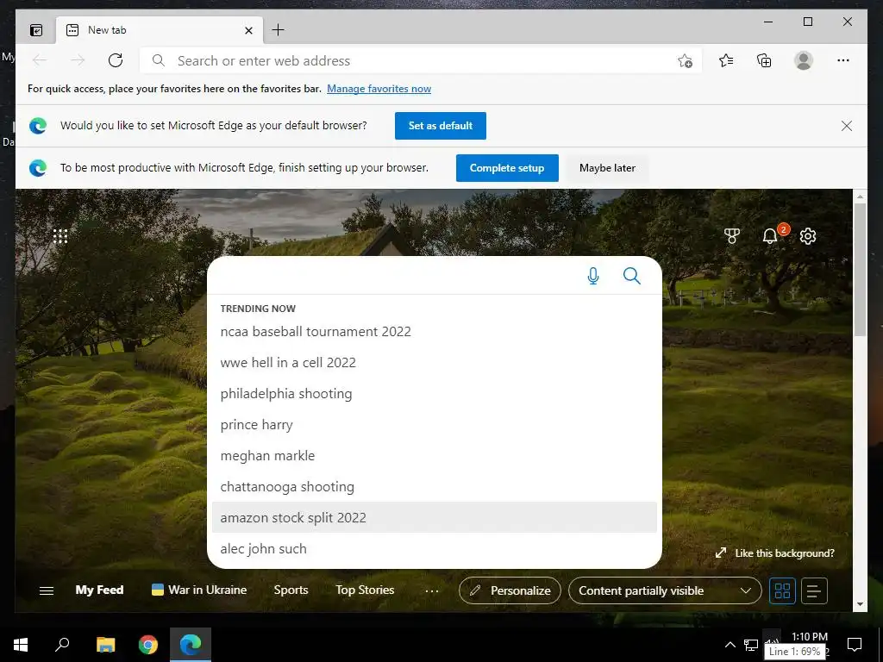The width and height of the screenshot is (883, 662).
Task: Refresh the page
Action: [x=116, y=60]
